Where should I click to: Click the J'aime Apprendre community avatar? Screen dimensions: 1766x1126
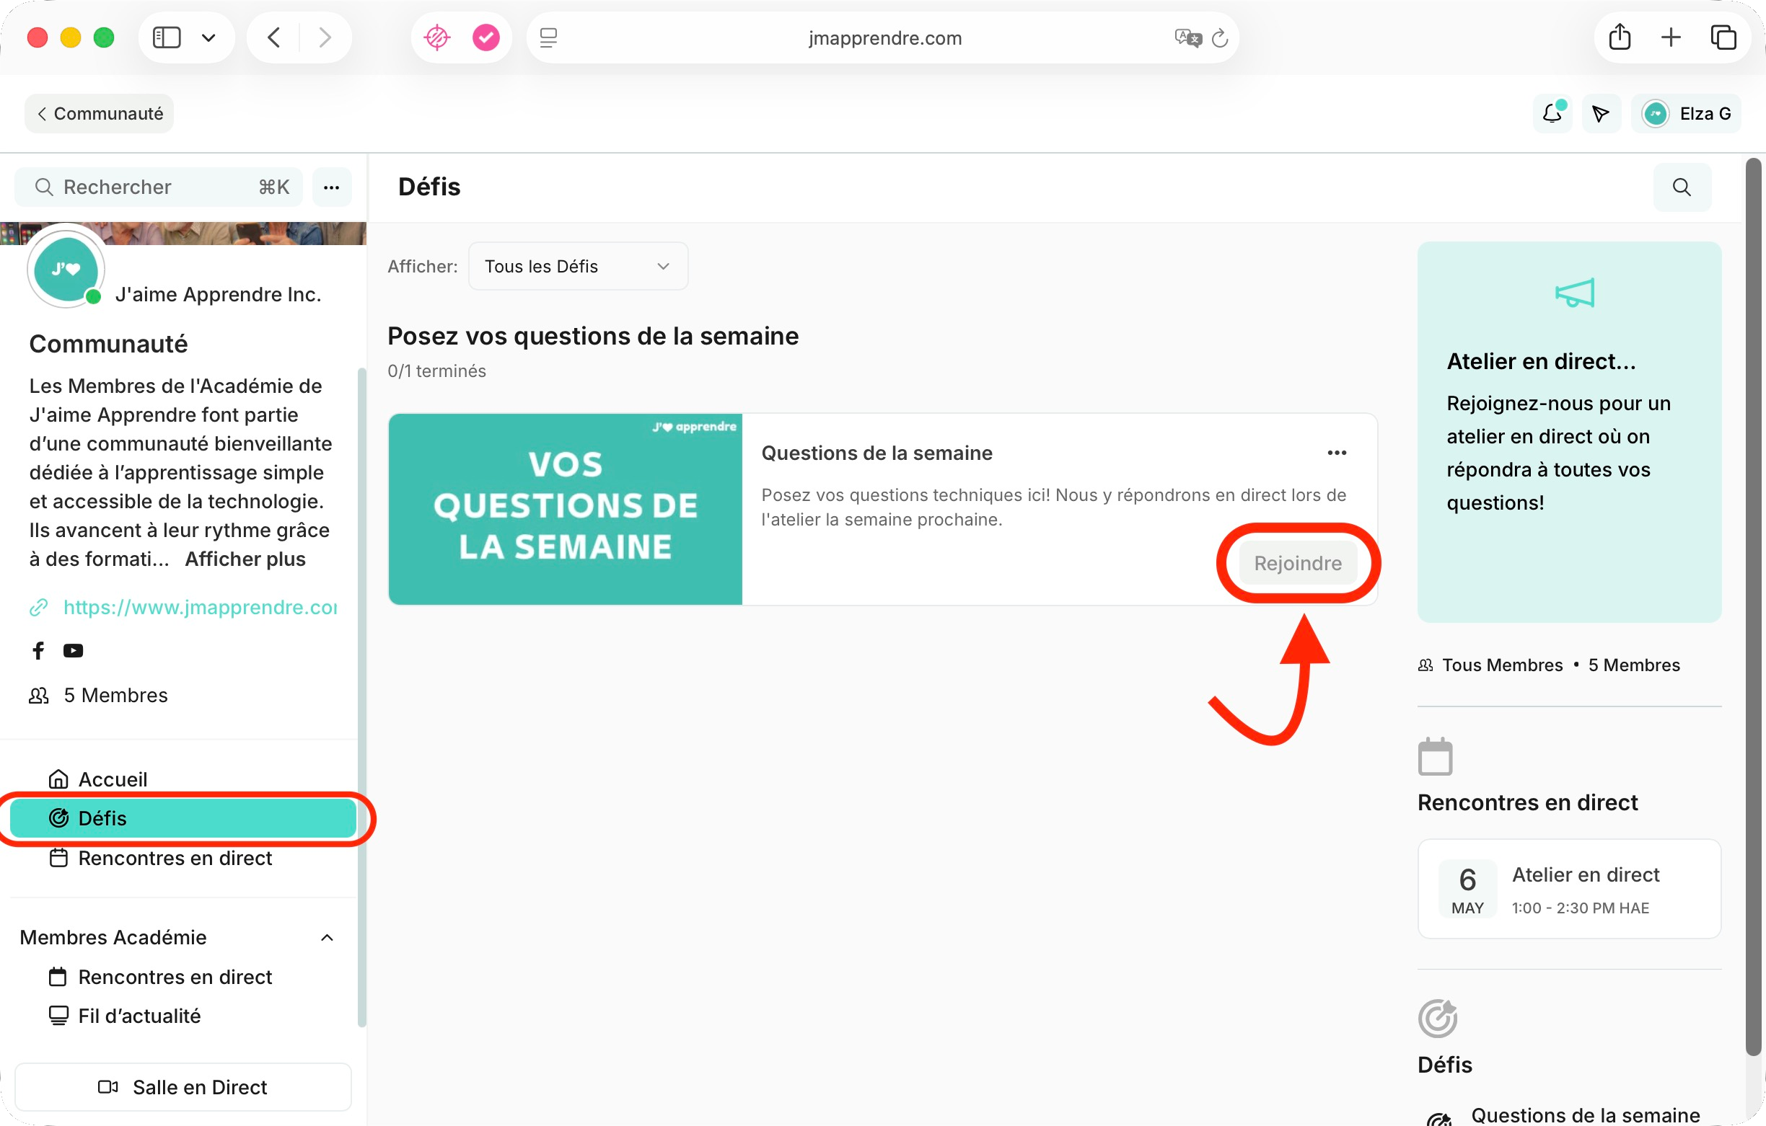(x=66, y=269)
